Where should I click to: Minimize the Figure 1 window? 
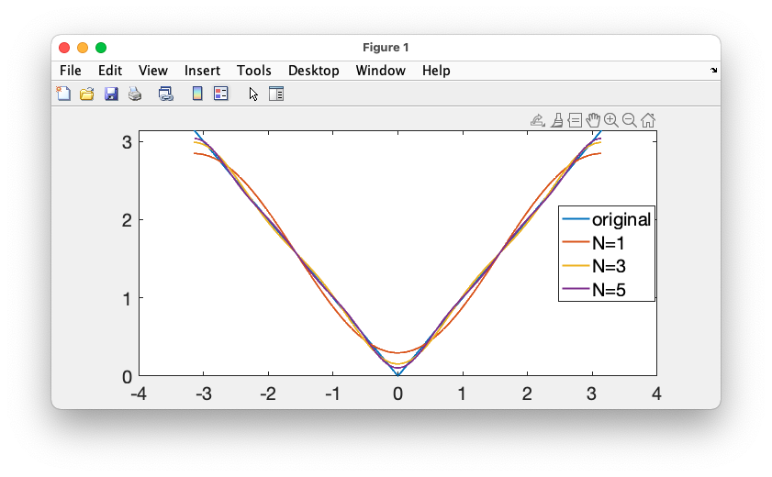coord(83,48)
